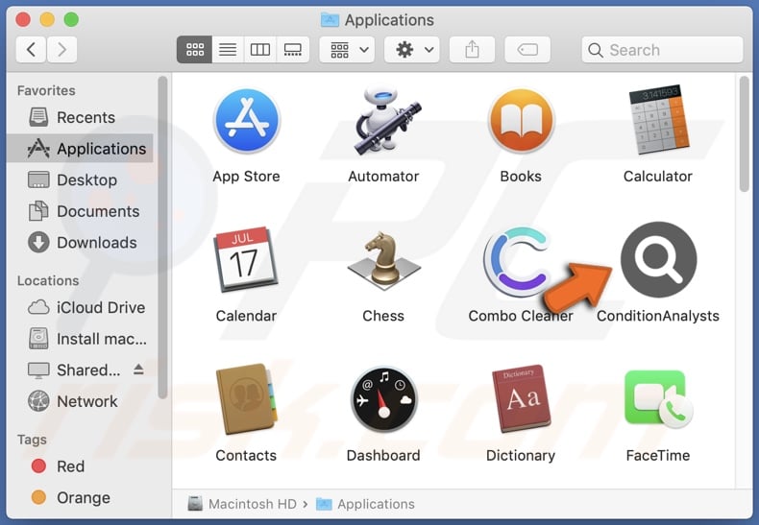Screen dimensions: 759x525
Task: Click the Edit Tags toolbar button
Action: [527, 49]
